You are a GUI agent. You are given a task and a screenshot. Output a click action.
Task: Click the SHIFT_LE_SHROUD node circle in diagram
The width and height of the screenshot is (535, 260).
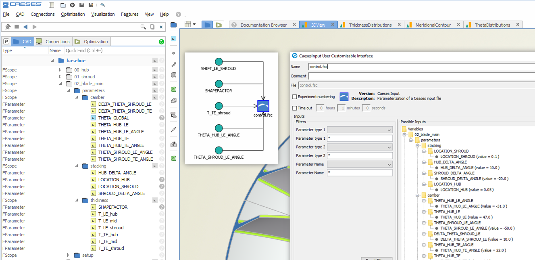[219, 61]
